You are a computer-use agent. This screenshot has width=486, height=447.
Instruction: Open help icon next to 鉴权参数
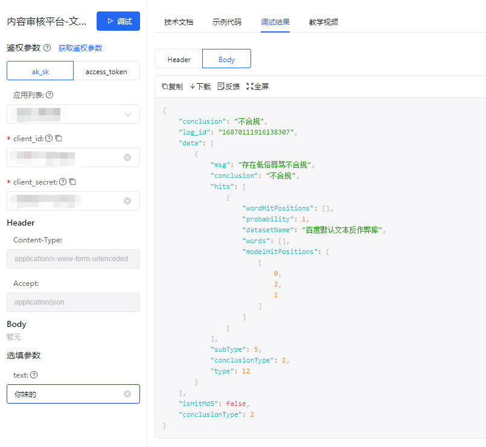click(x=47, y=48)
